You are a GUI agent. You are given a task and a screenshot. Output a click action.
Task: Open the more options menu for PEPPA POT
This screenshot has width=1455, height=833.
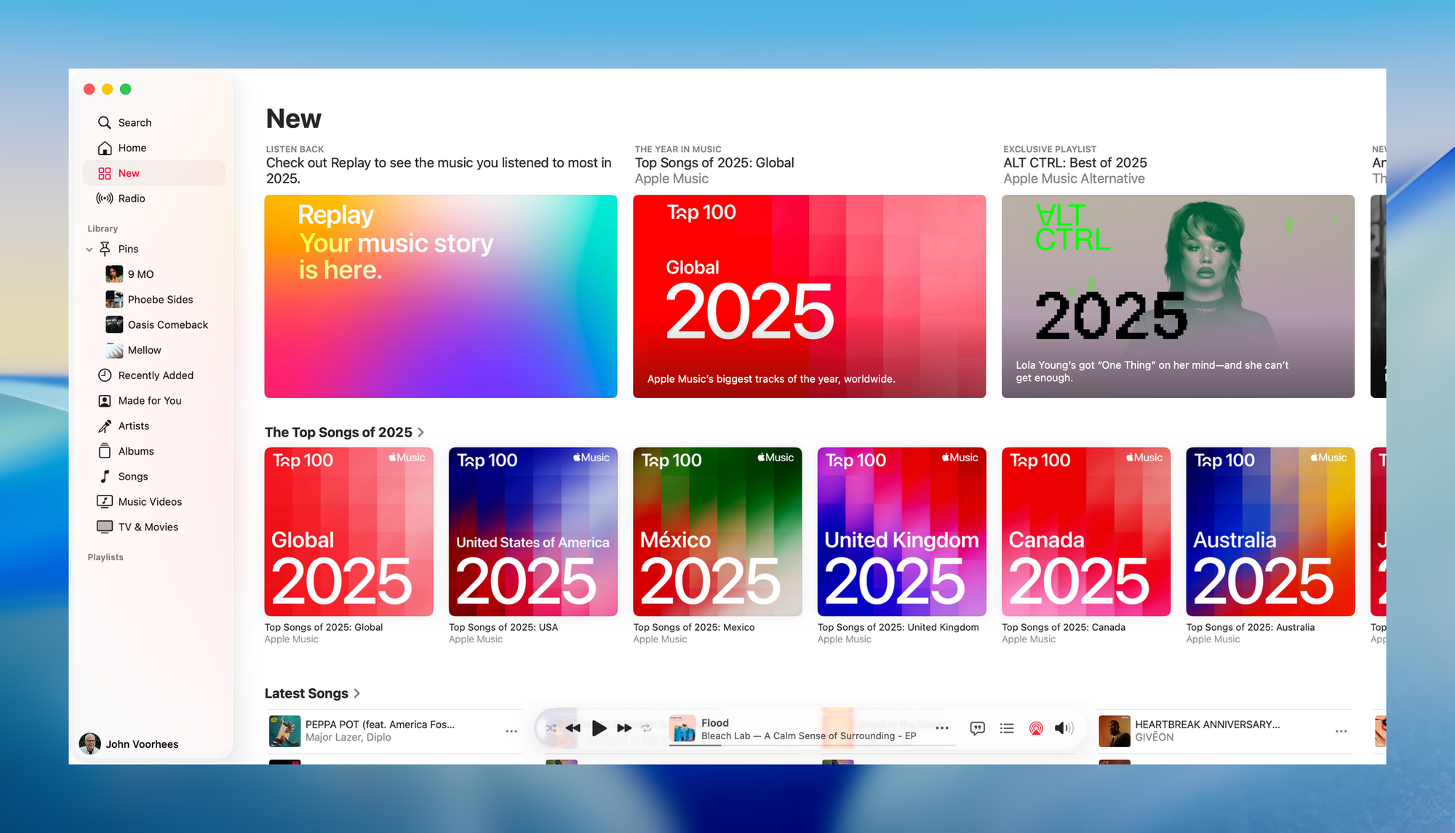(x=511, y=730)
